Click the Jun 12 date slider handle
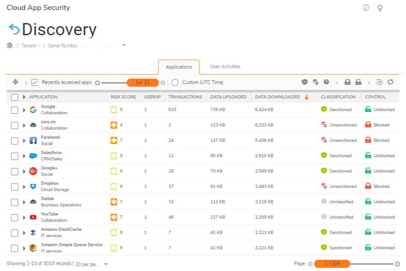The image size is (406, 271). (143, 83)
